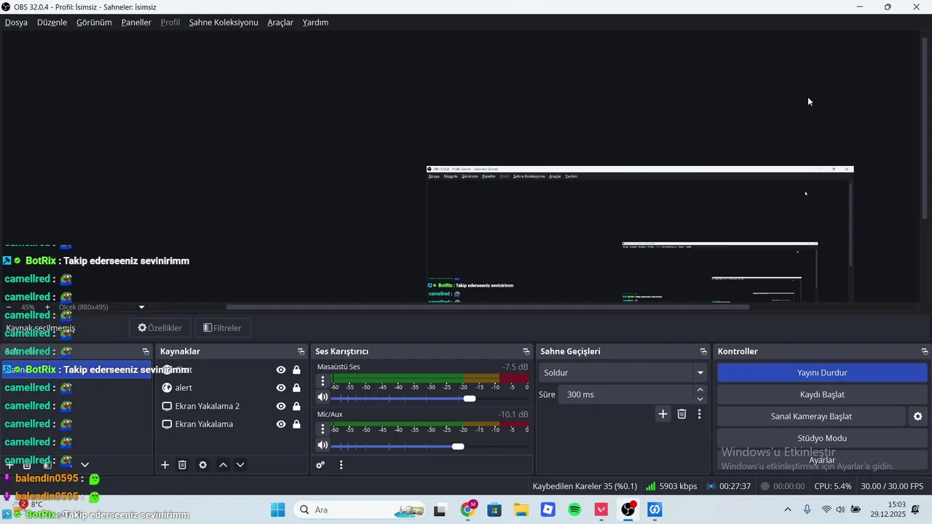Viewport: 932px width, 524px height.
Task: Open virtual camera settings gear
Action: (917, 416)
